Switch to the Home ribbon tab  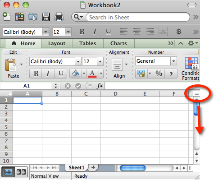[23, 43]
